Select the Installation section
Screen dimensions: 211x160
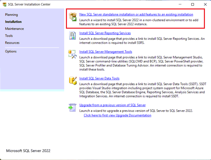point(13,22)
